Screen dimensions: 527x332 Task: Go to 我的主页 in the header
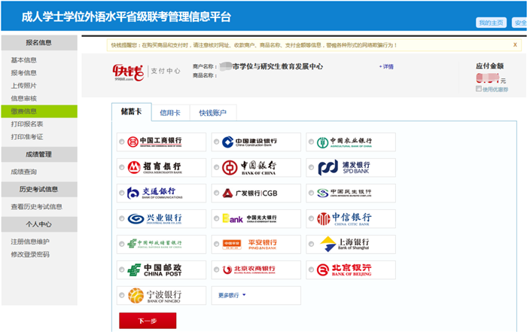click(491, 23)
